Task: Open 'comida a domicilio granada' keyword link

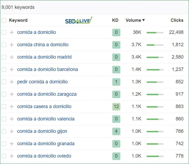Action: pyautogui.click(x=46, y=144)
